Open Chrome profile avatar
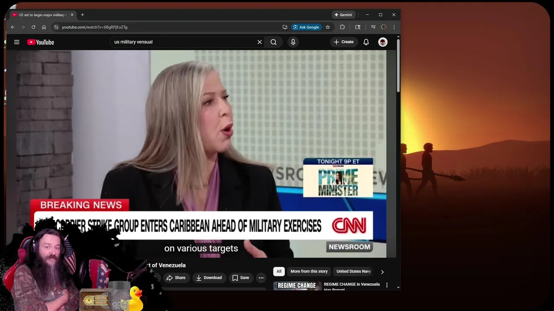The width and height of the screenshot is (554, 311). pos(383,27)
